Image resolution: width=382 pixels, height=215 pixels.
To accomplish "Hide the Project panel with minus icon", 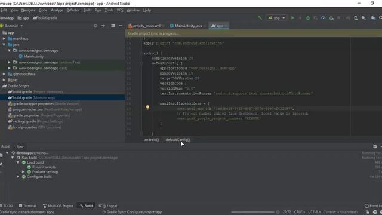I will pyautogui.click(x=121, y=26).
